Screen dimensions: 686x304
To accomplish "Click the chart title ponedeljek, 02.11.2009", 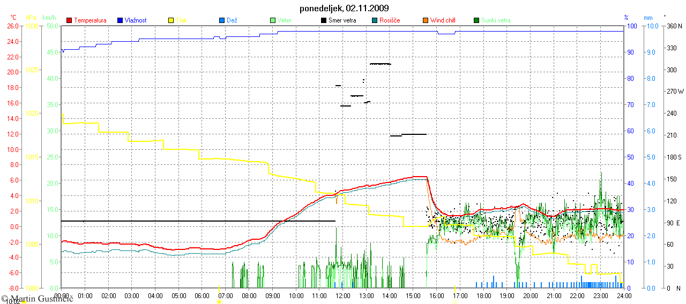I will (343, 8).
